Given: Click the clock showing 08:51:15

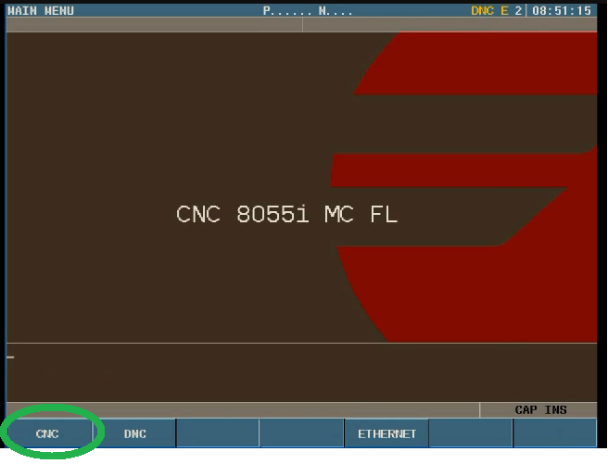Looking at the screenshot, I should pyautogui.click(x=561, y=11).
